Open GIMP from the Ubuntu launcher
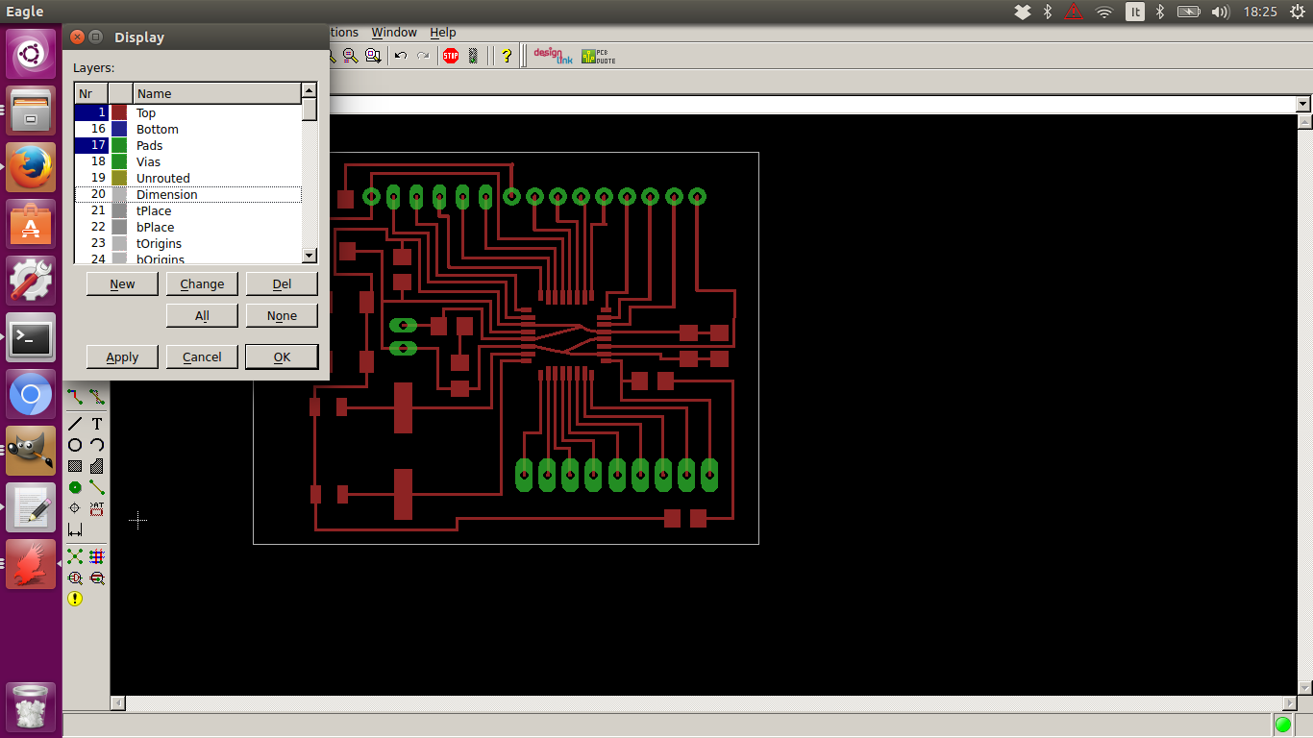This screenshot has width=1313, height=738. pos(31,452)
